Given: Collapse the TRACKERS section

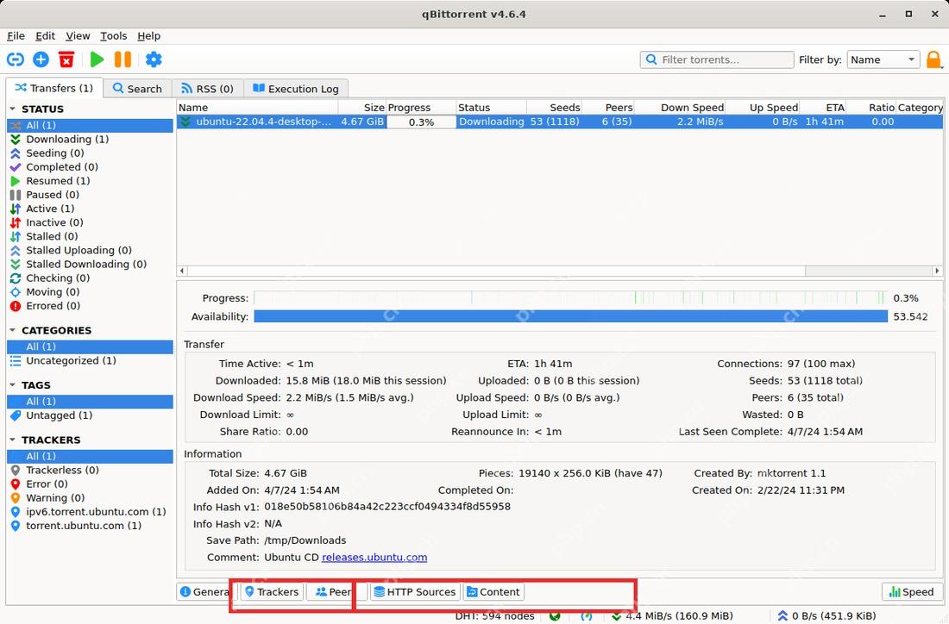Looking at the screenshot, I should [x=13, y=440].
